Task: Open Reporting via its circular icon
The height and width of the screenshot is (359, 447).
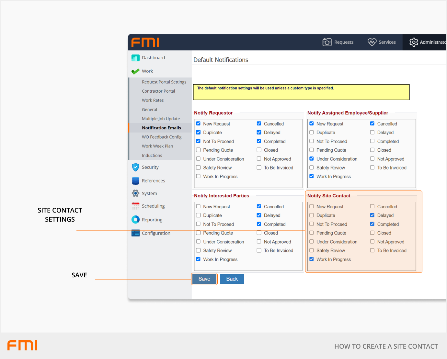Action: [135, 220]
